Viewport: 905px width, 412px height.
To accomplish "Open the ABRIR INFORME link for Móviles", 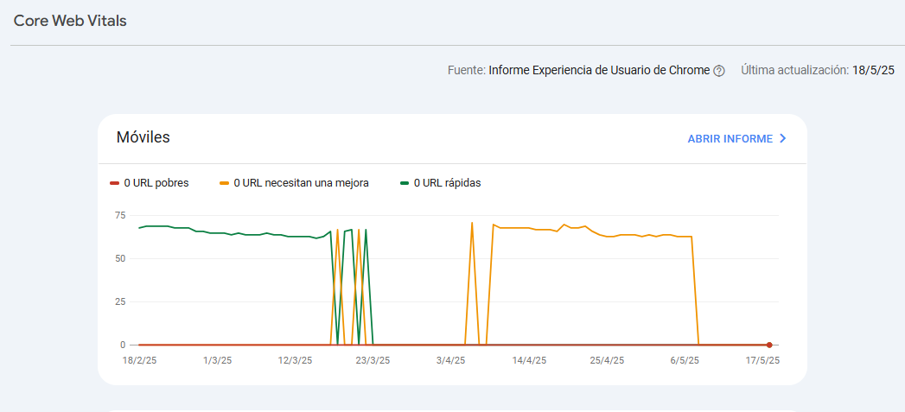I will click(730, 138).
